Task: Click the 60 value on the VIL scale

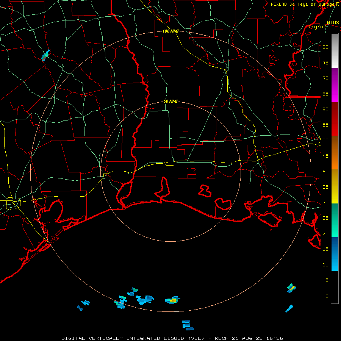Action: point(325,109)
